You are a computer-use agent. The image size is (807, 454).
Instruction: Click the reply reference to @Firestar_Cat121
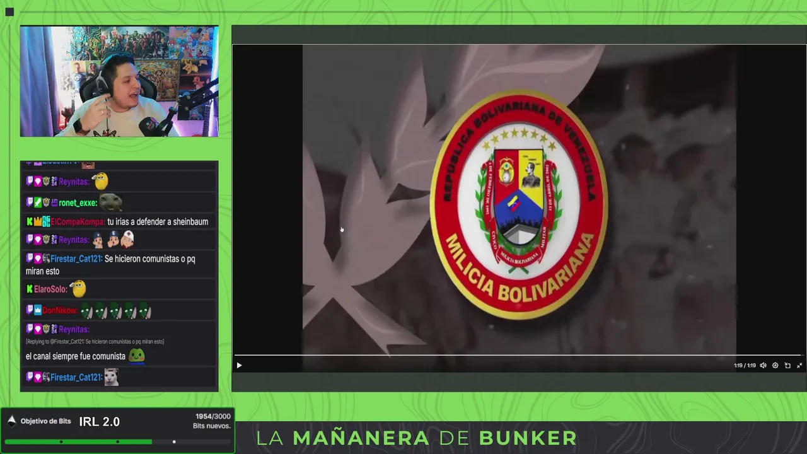(x=95, y=342)
